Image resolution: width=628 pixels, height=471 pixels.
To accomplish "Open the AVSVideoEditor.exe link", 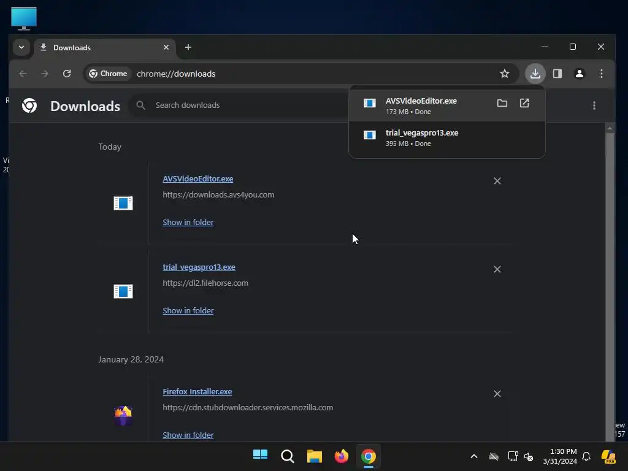I will pos(198,178).
